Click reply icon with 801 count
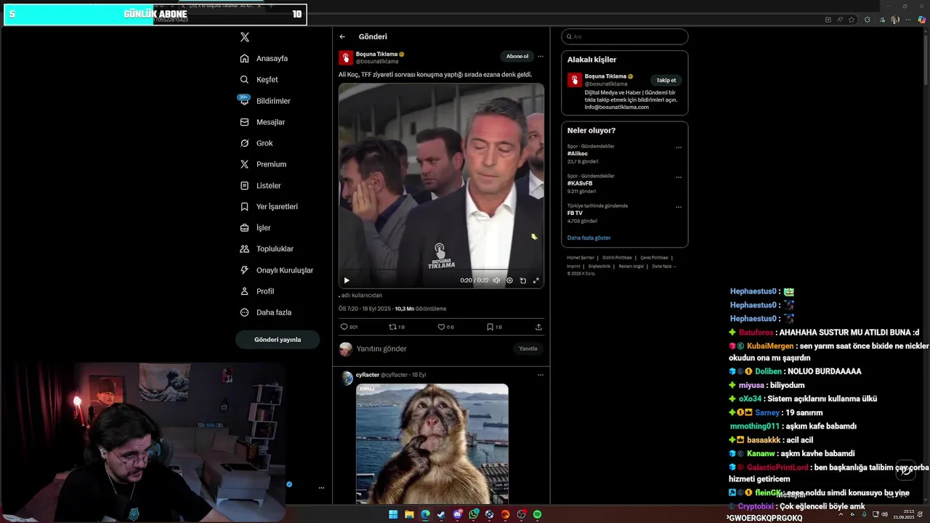This screenshot has height=523, width=930. pos(349,327)
